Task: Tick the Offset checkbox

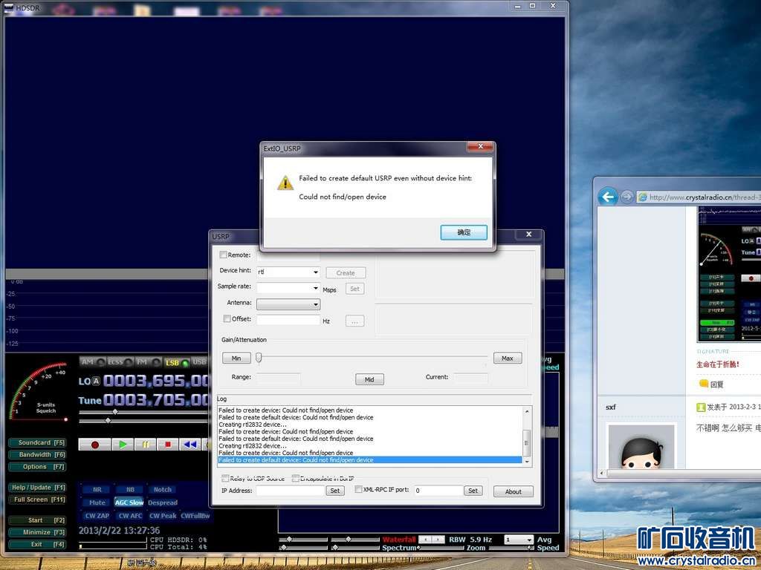Action: coord(227,319)
